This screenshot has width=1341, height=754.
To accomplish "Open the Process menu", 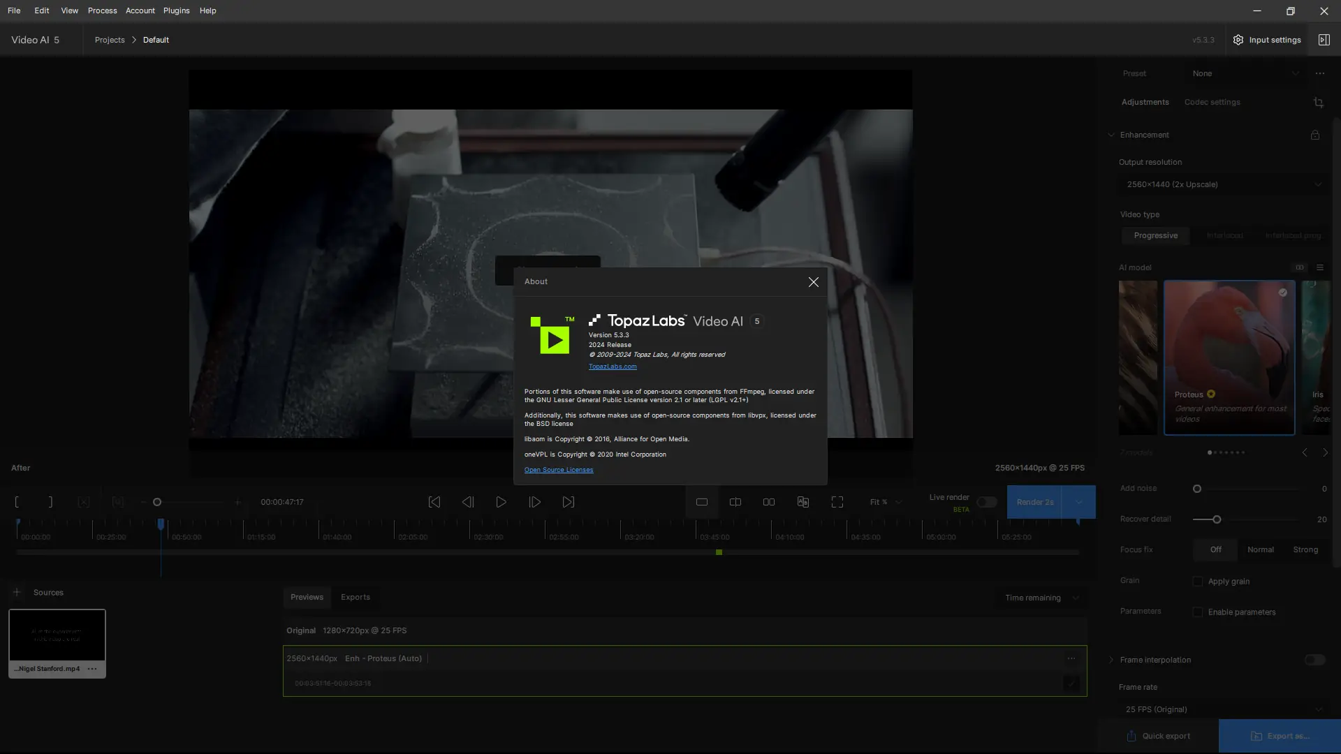I will coord(102,10).
